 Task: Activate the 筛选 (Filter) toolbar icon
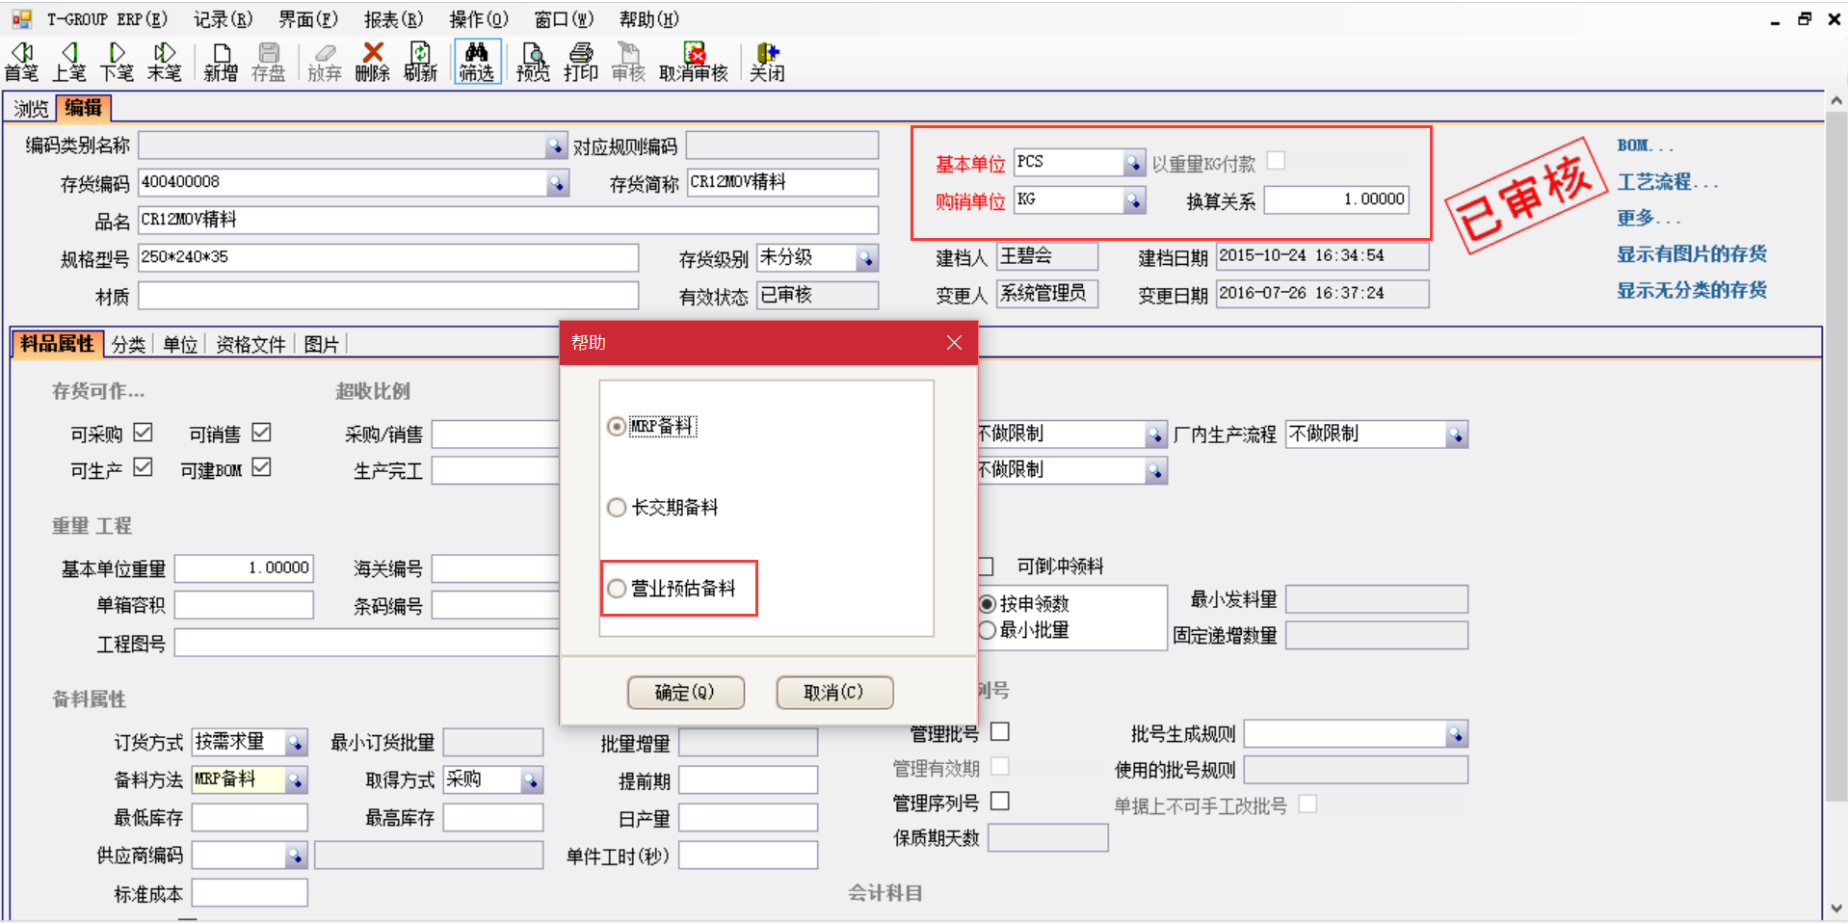(476, 61)
